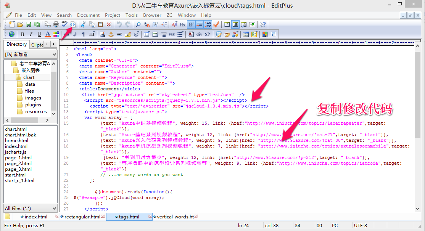Open the File menu
425x231 pixels.
click(18, 15)
